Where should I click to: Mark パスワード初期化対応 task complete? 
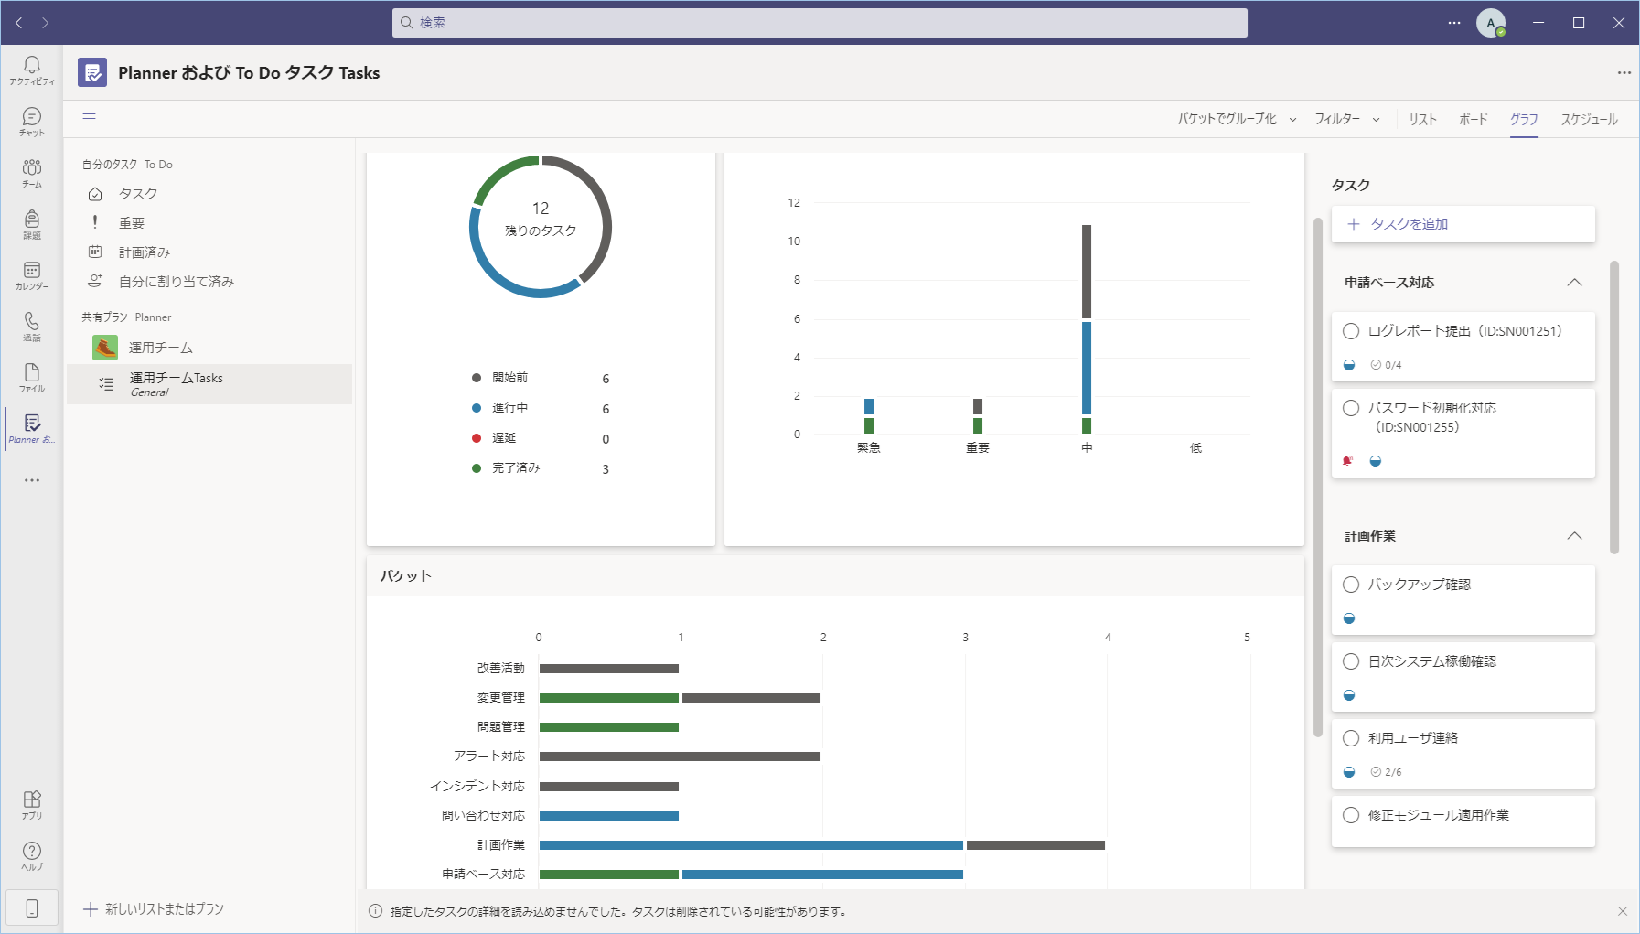pyautogui.click(x=1351, y=408)
